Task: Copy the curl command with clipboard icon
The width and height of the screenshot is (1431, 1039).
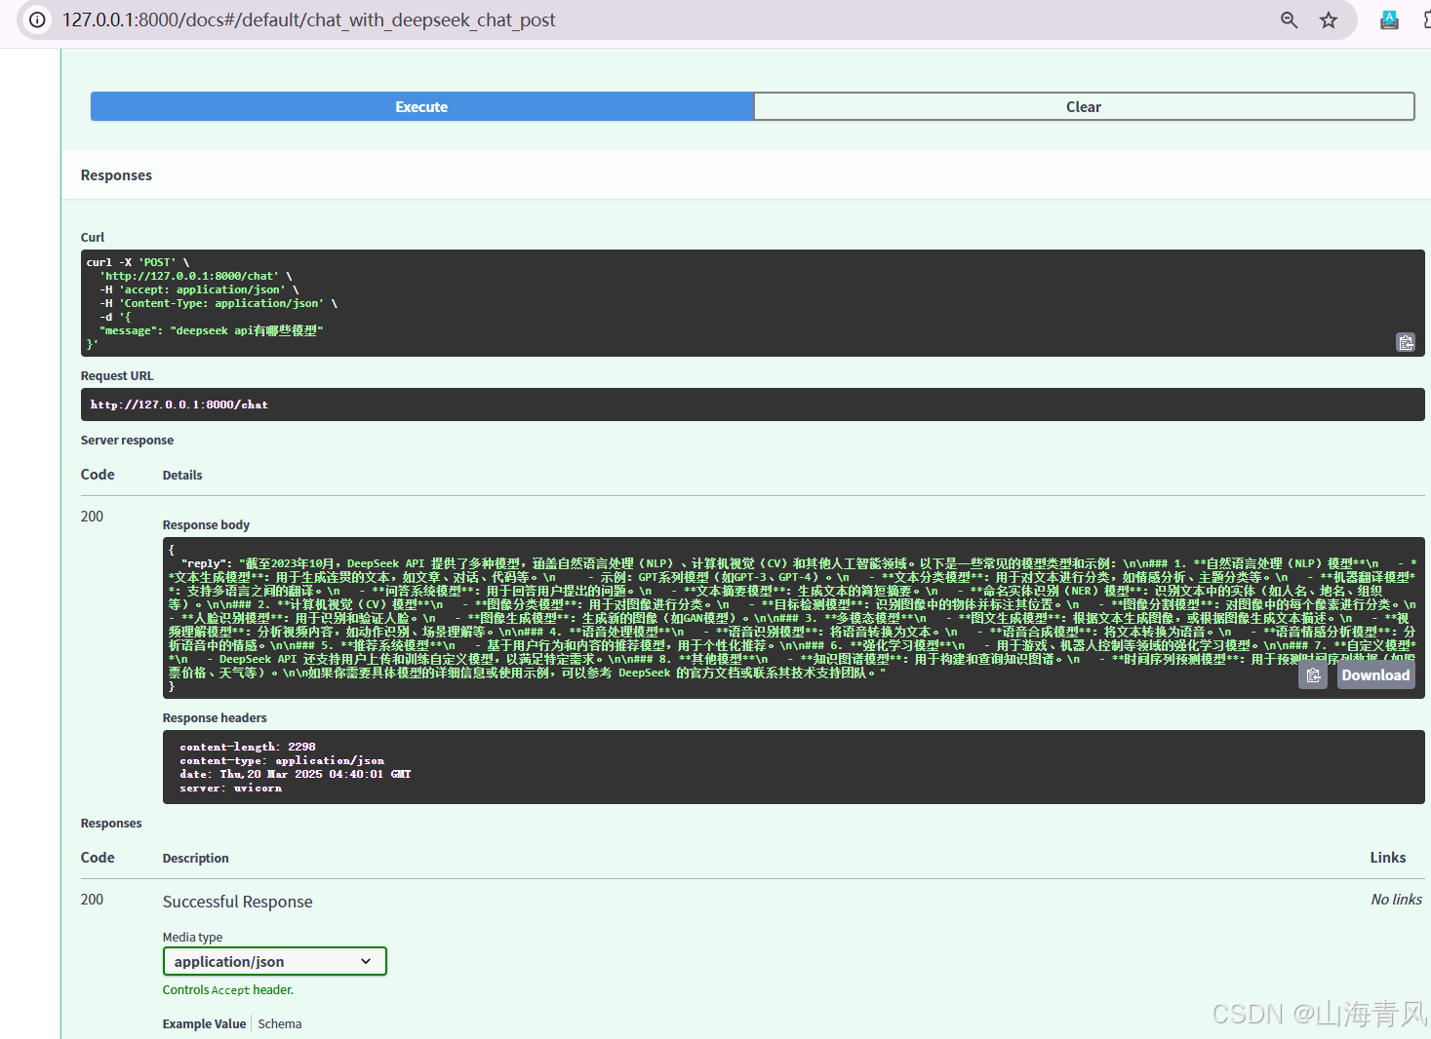Action: 1406,342
